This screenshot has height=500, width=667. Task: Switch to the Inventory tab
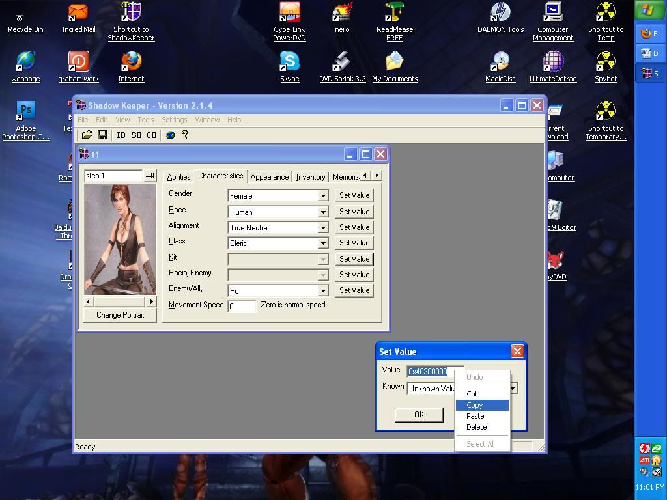(x=311, y=177)
